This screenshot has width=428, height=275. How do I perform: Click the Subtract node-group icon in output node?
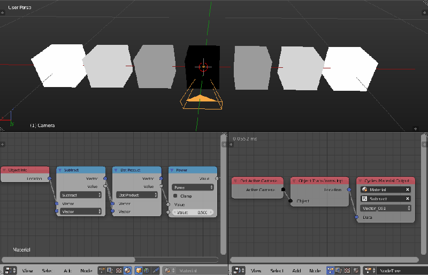[364, 199]
